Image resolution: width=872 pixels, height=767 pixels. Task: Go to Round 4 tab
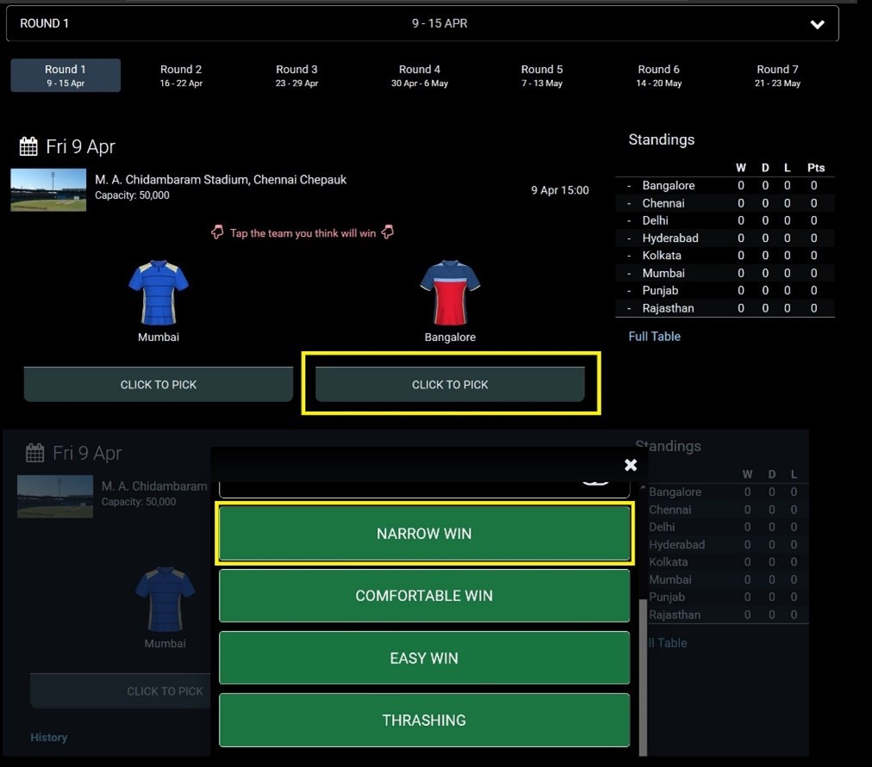pos(420,76)
